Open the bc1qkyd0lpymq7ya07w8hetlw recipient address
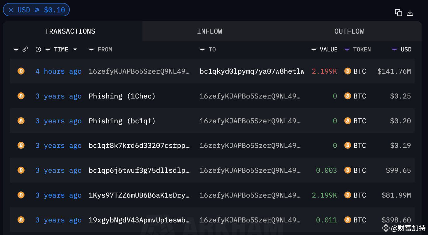Viewport: 428px width, 235px height. pos(252,71)
